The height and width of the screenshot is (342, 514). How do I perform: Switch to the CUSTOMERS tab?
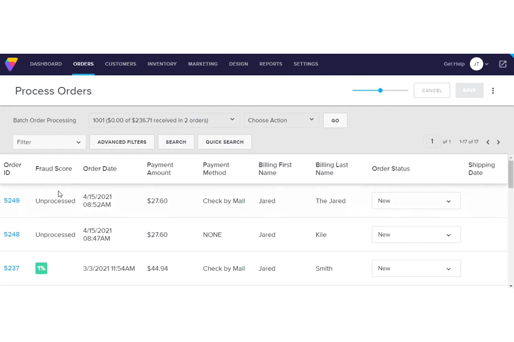121,64
